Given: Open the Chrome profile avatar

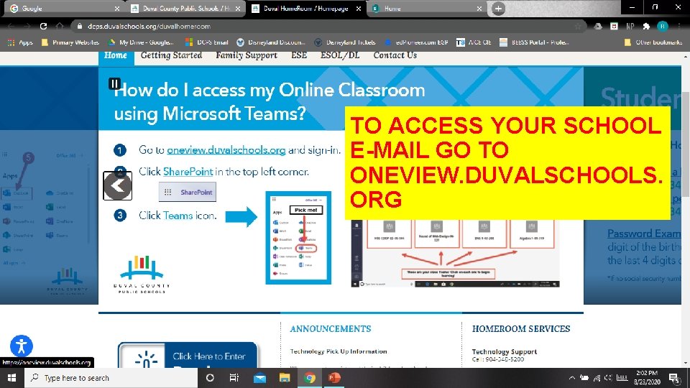Looking at the screenshot, I should [x=662, y=27].
